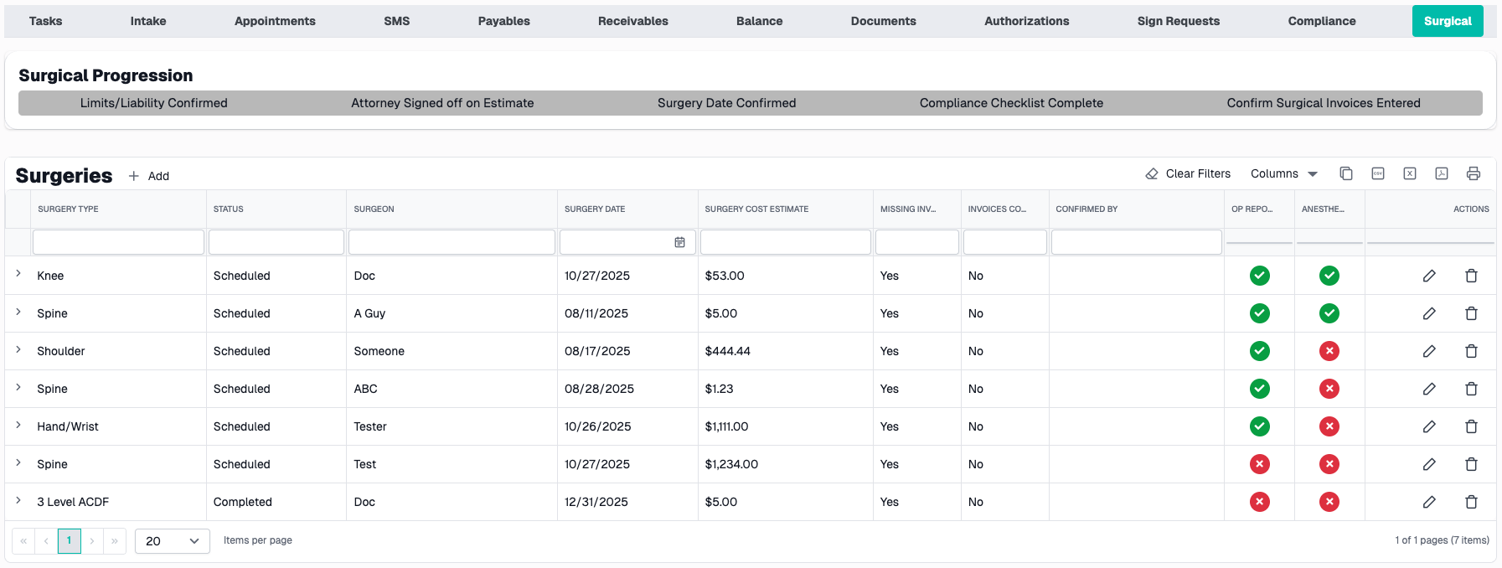
Task: Toggle Anesthesia status for Shoulder surgery
Action: point(1329,351)
